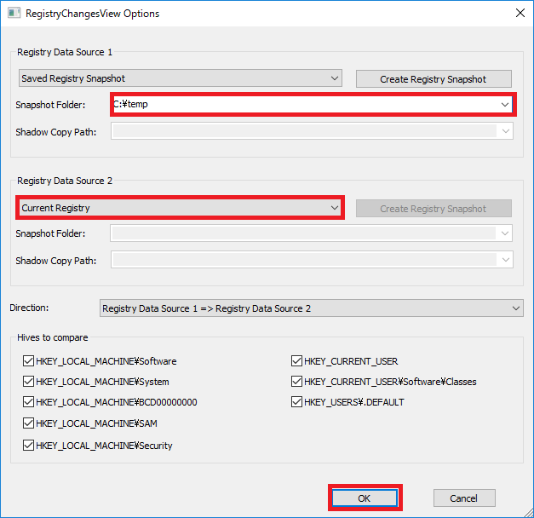The width and height of the screenshot is (534, 518).
Task: Confirm options with OK button
Action: (365, 498)
